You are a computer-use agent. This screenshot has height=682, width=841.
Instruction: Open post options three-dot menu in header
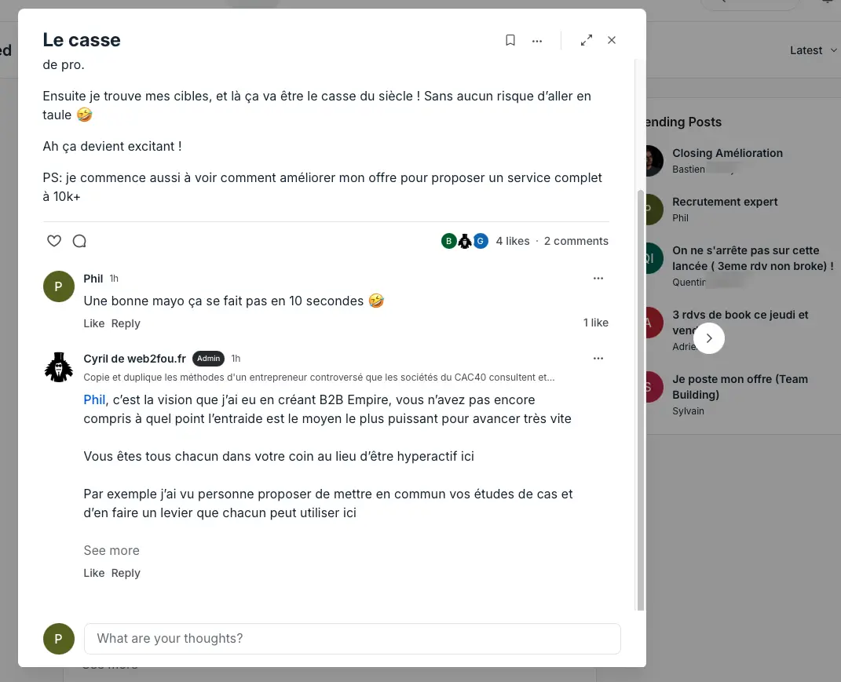[x=537, y=41]
